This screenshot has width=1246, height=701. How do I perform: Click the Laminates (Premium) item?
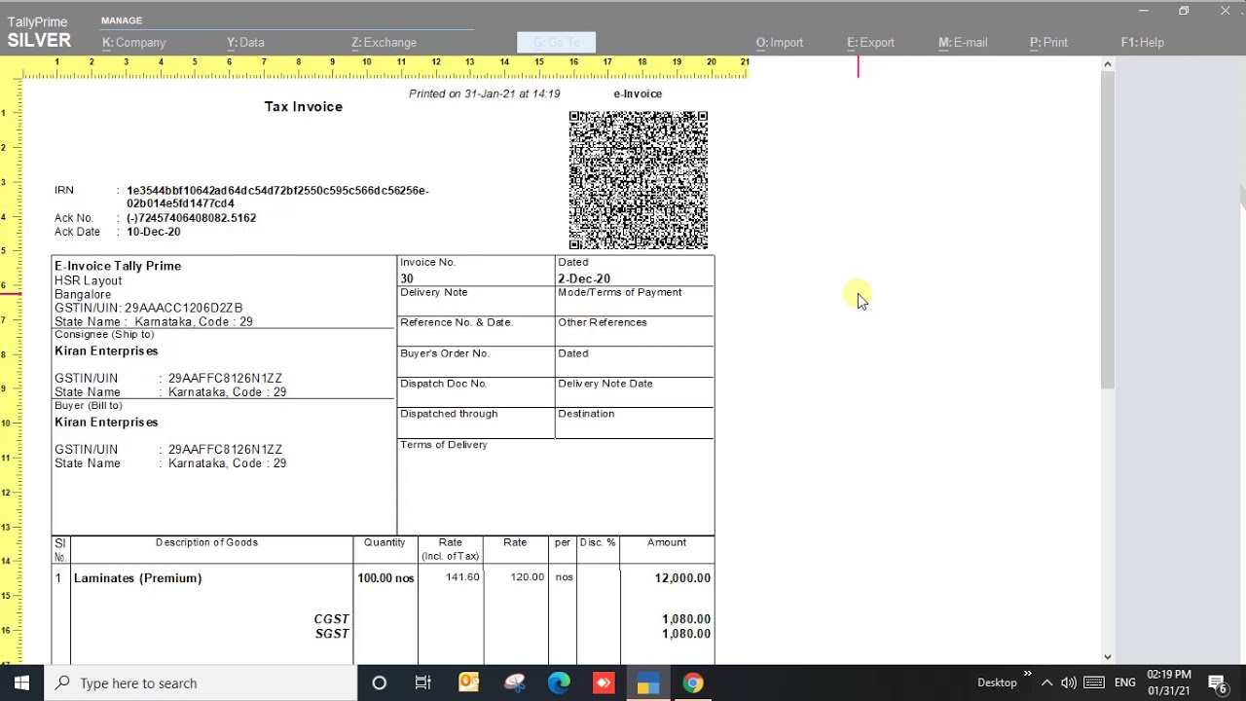tap(137, 578)
